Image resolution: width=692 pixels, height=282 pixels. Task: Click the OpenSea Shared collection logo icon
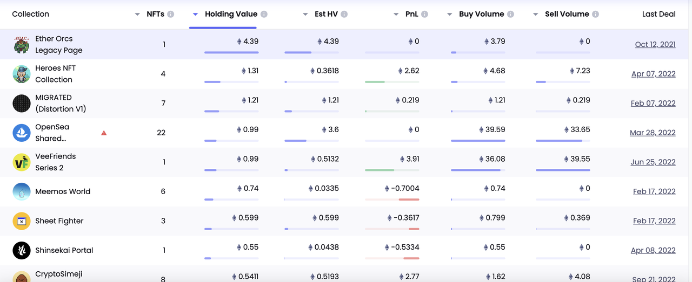pyautogui.click(x=22, y=133)
